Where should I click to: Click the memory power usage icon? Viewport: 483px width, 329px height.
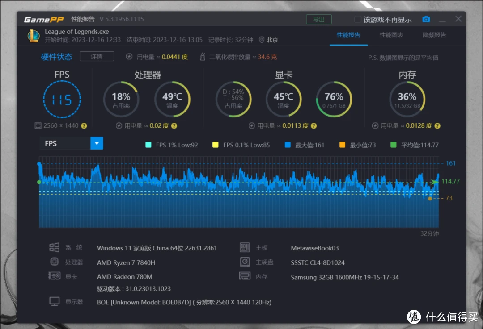click(375, 126)
